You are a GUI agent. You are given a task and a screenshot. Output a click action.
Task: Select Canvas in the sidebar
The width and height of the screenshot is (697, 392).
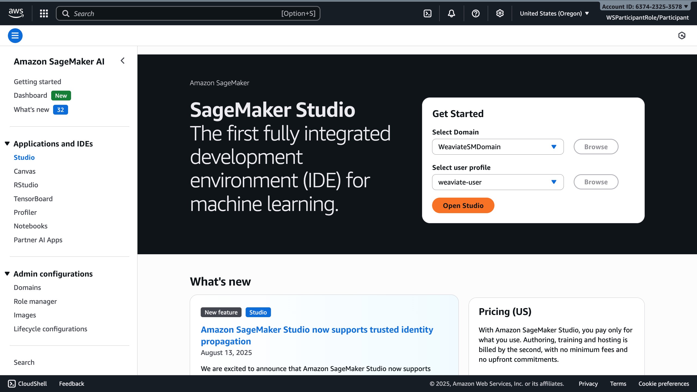click(25, 171)
